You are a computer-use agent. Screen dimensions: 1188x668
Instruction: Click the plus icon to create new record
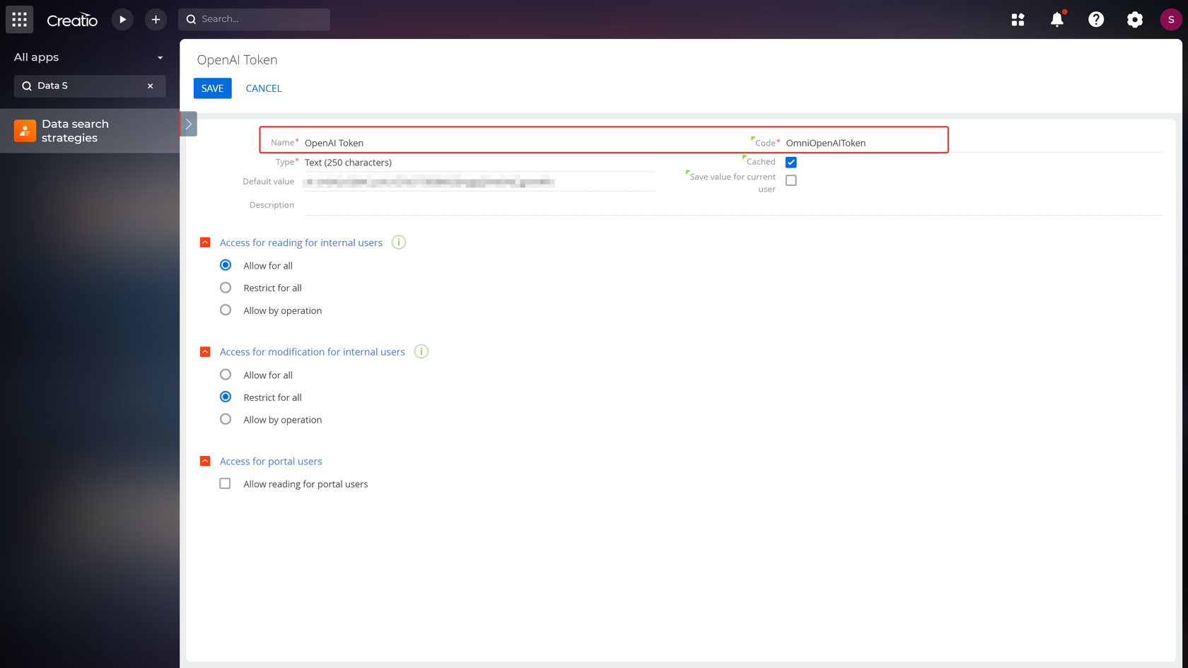[x=156, y=19]
